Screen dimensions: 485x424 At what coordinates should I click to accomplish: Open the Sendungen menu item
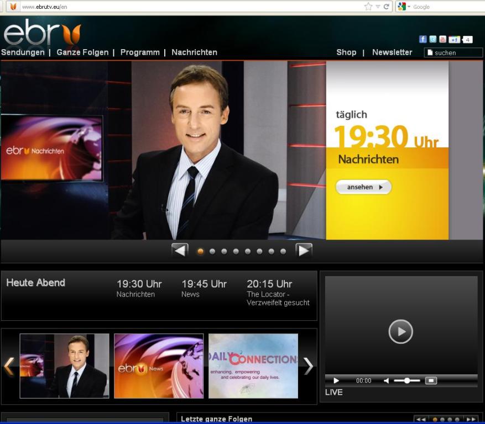[23, 52]
